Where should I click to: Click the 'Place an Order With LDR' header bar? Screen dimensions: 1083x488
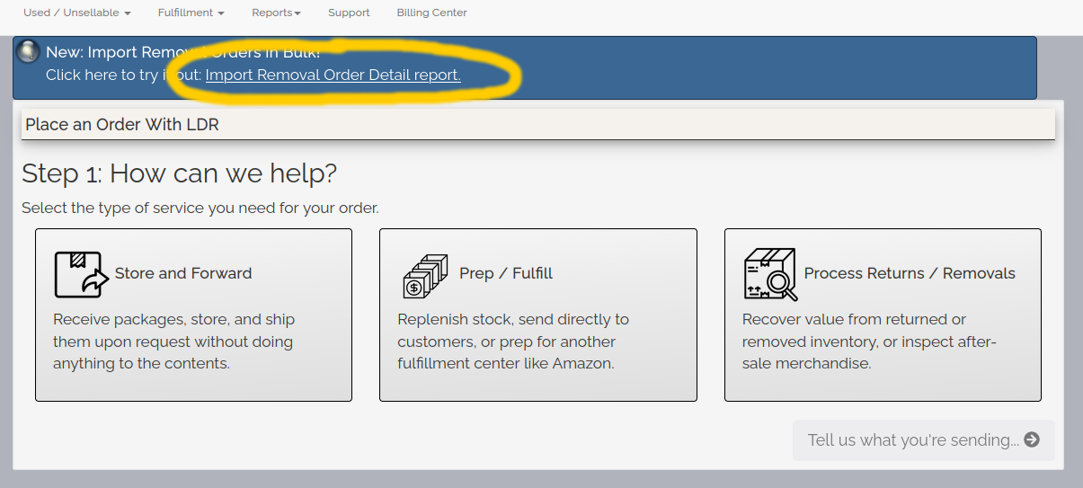tap(537, 125)
